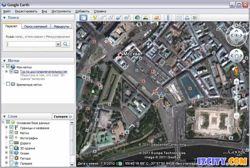Click the status bar clock icon
This screenshot has width=250, height=168.
tap(120, 163)
